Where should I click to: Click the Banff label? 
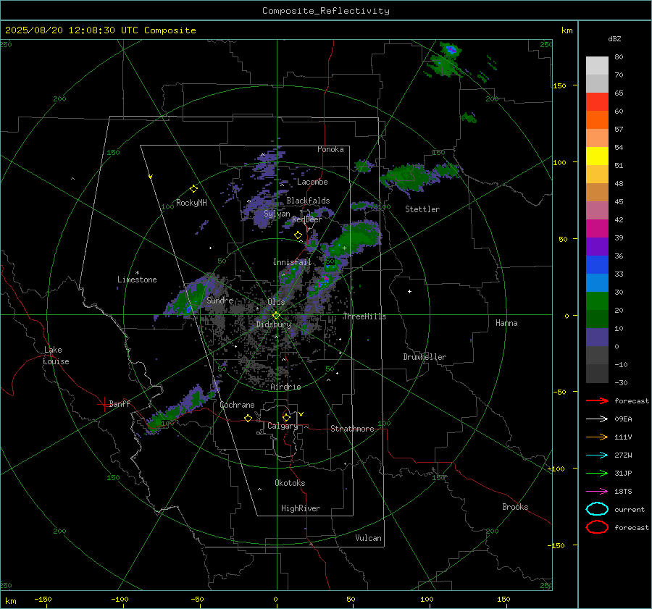pos(120,403)
